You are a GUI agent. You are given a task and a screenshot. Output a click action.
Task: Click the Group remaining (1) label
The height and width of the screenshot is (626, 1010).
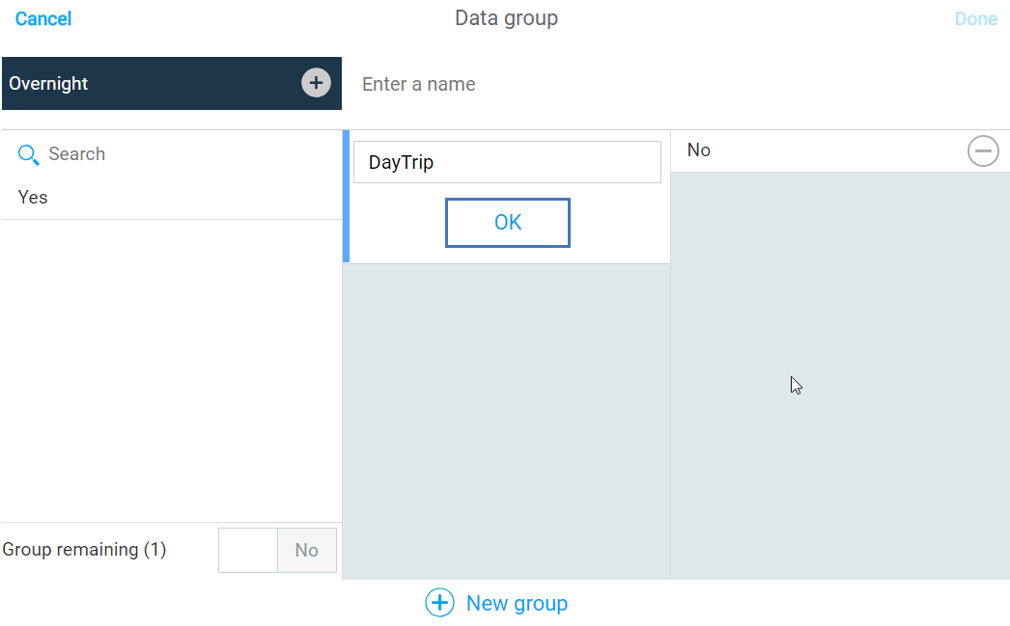click(x=85, y=550)
